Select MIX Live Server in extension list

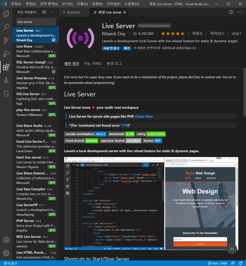36,241
